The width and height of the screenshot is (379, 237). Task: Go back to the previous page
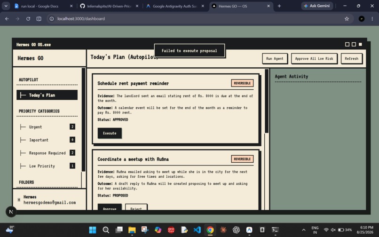point(7,19)
